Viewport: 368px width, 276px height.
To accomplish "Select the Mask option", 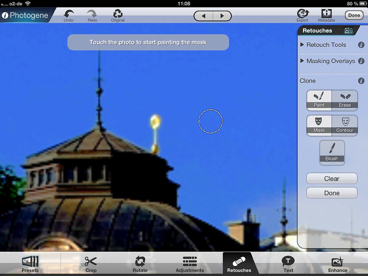I will pyautogui.click(x=319, y=125).
